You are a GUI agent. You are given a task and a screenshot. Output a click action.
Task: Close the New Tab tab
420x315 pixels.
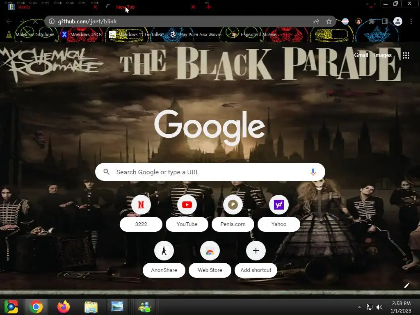pos(193,7)
